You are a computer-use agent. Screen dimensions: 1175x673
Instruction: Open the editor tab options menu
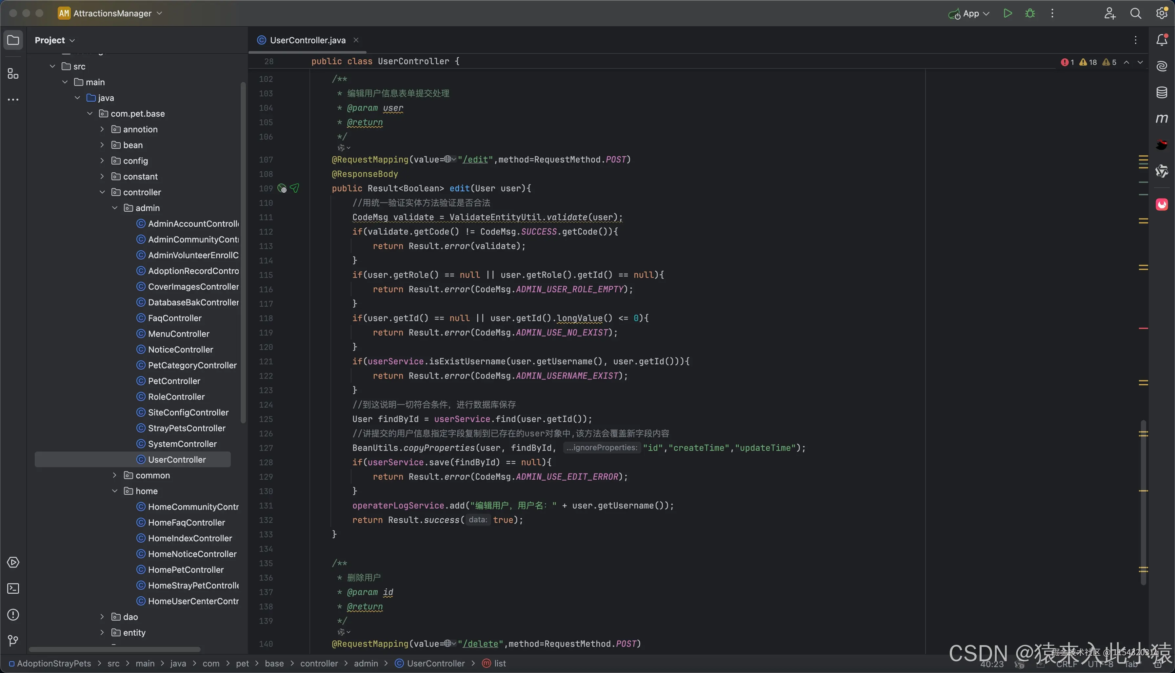coord(1135,40)
